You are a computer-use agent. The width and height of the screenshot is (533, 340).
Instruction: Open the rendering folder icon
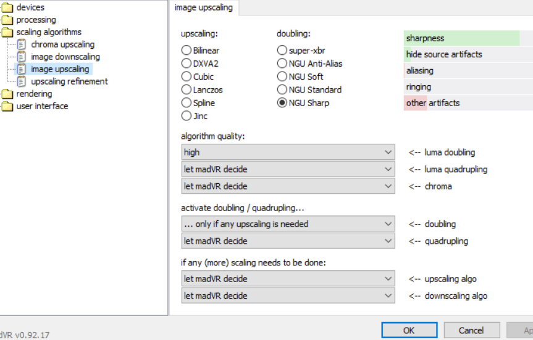pos(7,94)
